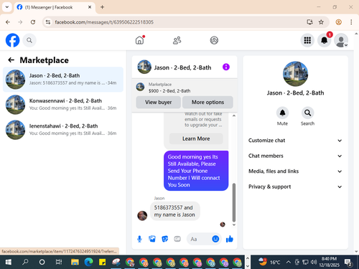The height and width of the screenshot is (269, 359).
Task: Expand the Privacy & support section
Action: click(x=295, y=187)
